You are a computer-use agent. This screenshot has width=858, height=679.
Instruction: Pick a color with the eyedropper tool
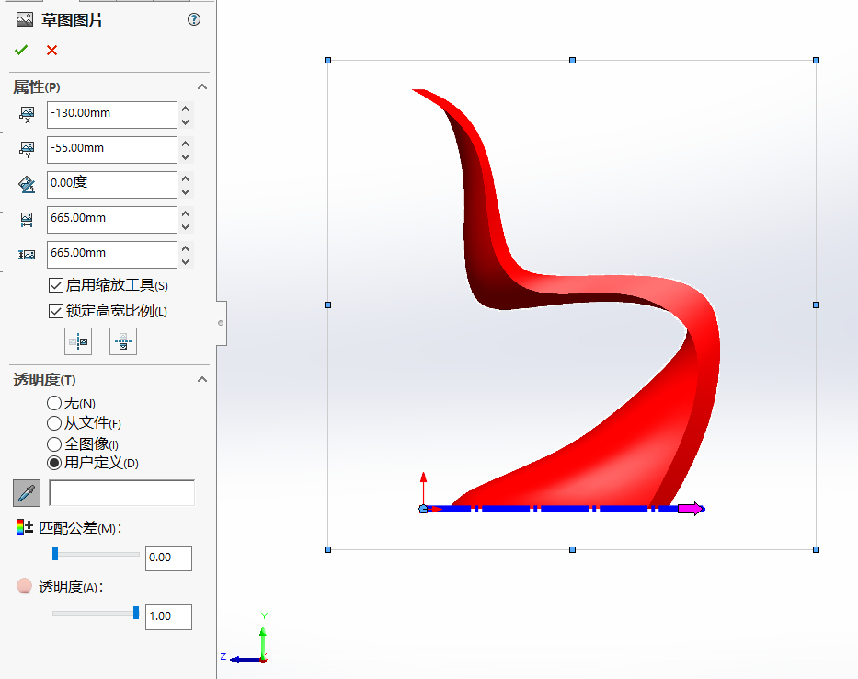27,493
